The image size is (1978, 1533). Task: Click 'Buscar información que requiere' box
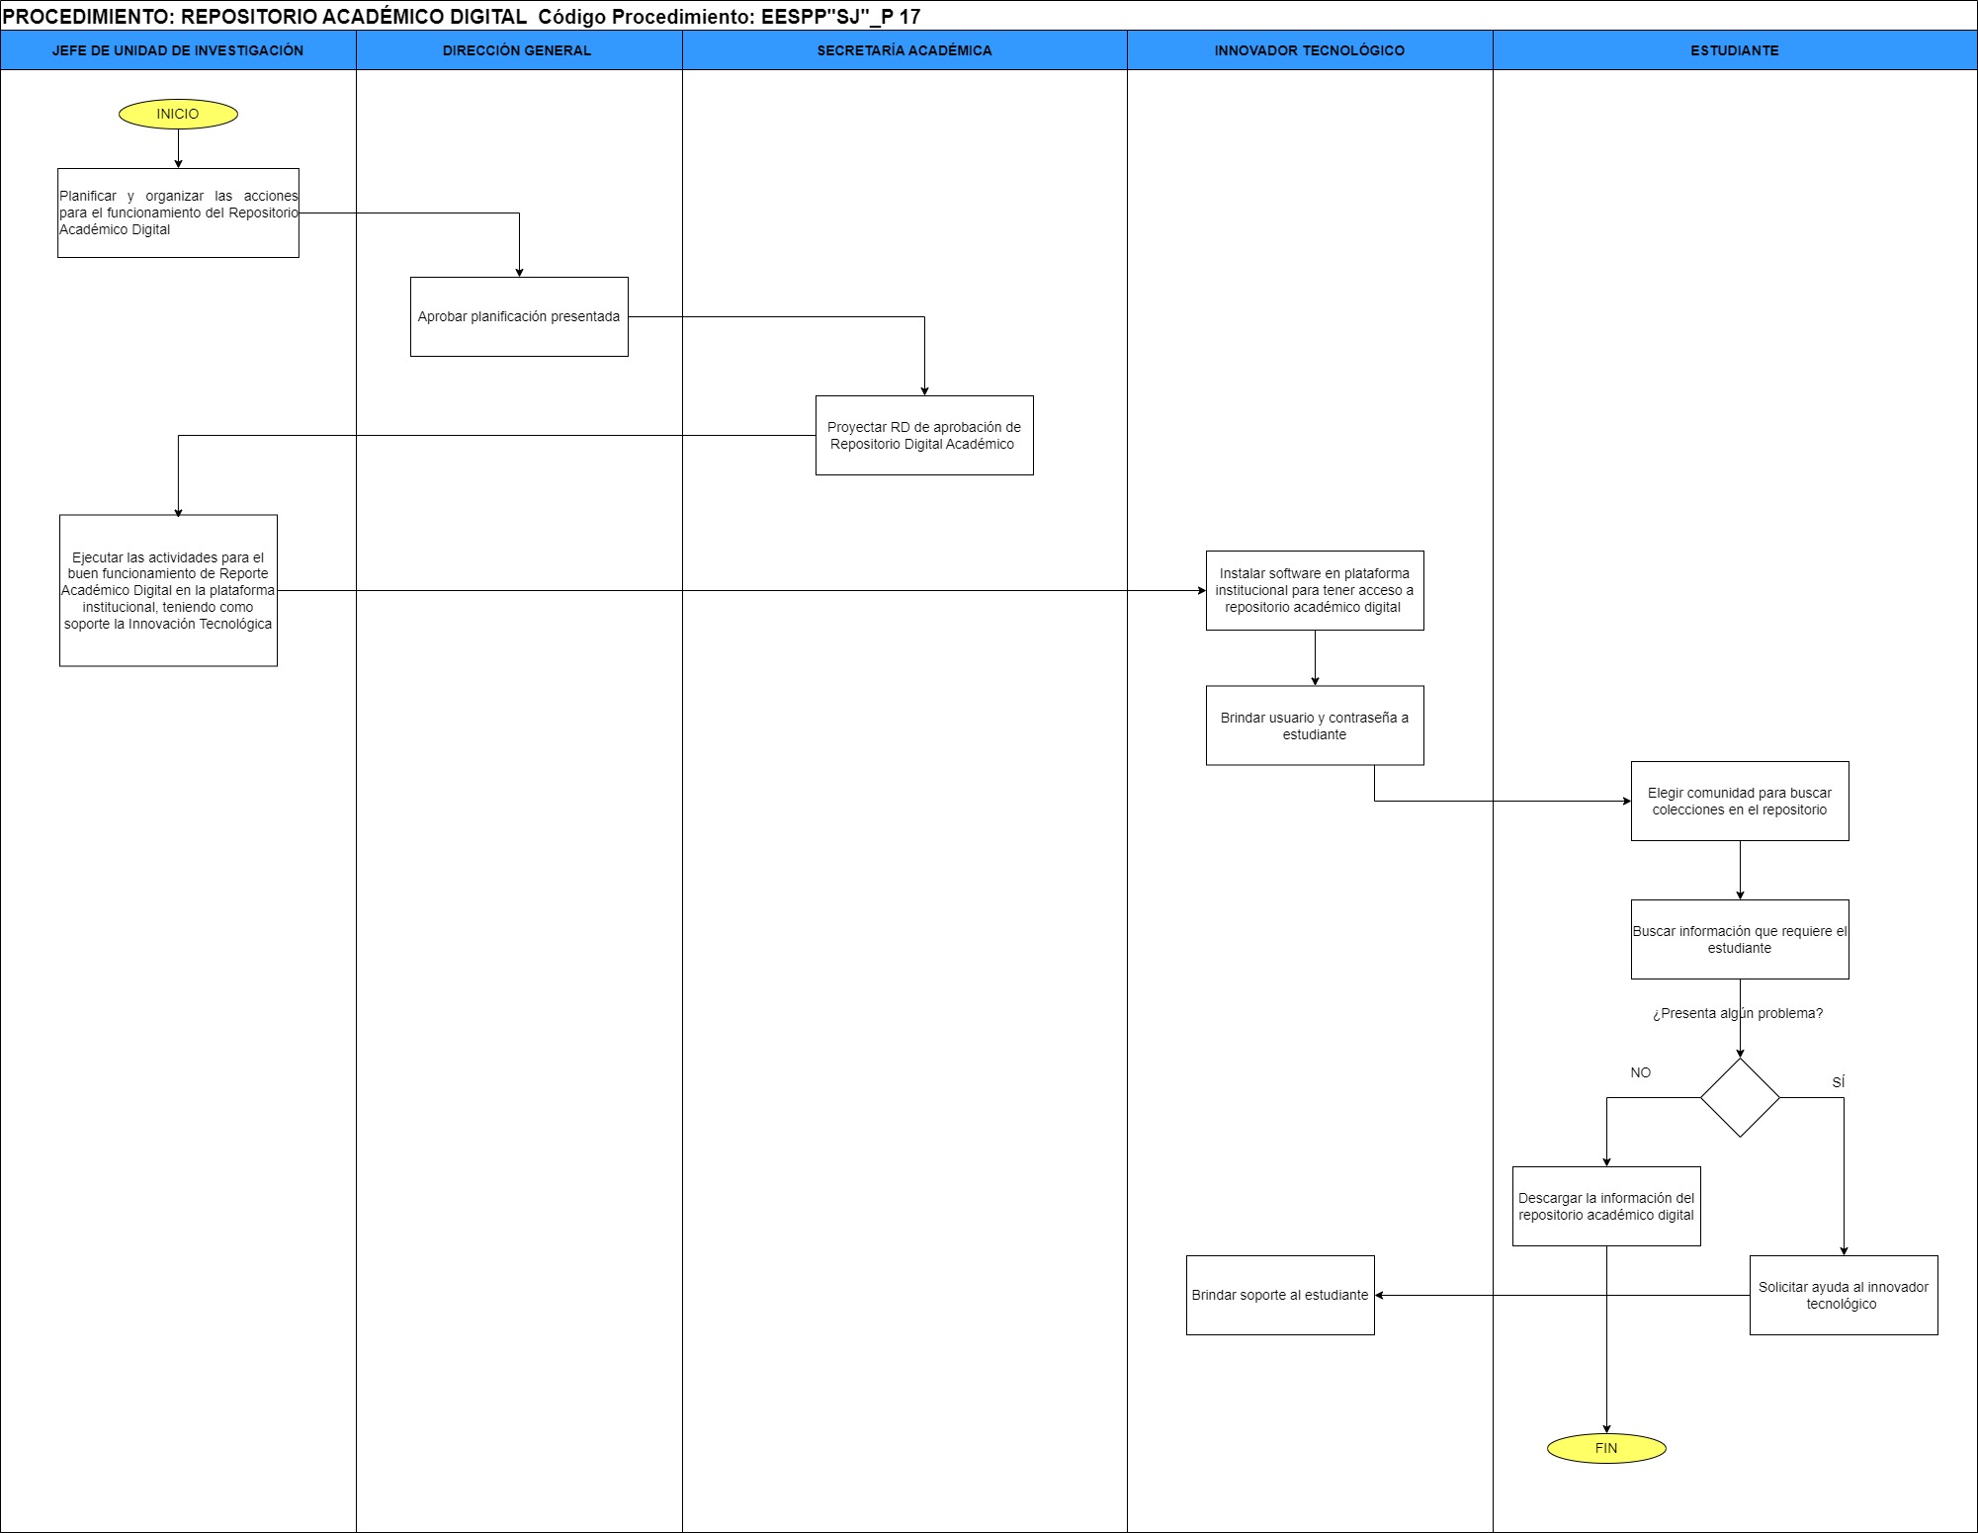1739,939
